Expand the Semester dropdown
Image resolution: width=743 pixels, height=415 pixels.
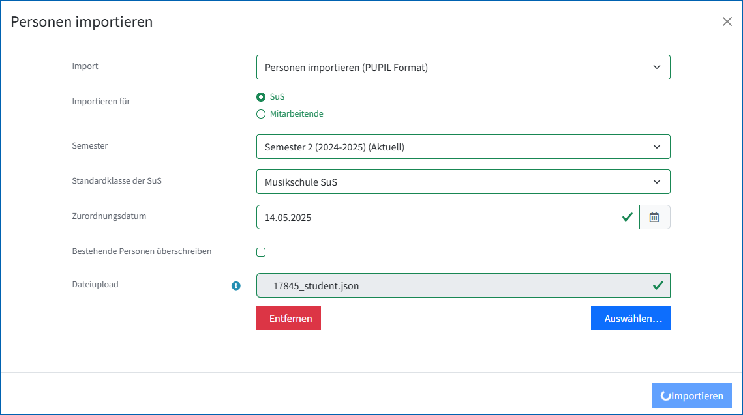463,147
